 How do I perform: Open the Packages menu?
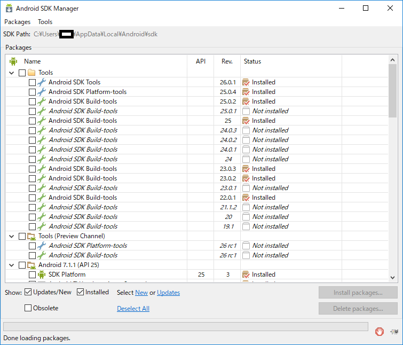(17, 22)
